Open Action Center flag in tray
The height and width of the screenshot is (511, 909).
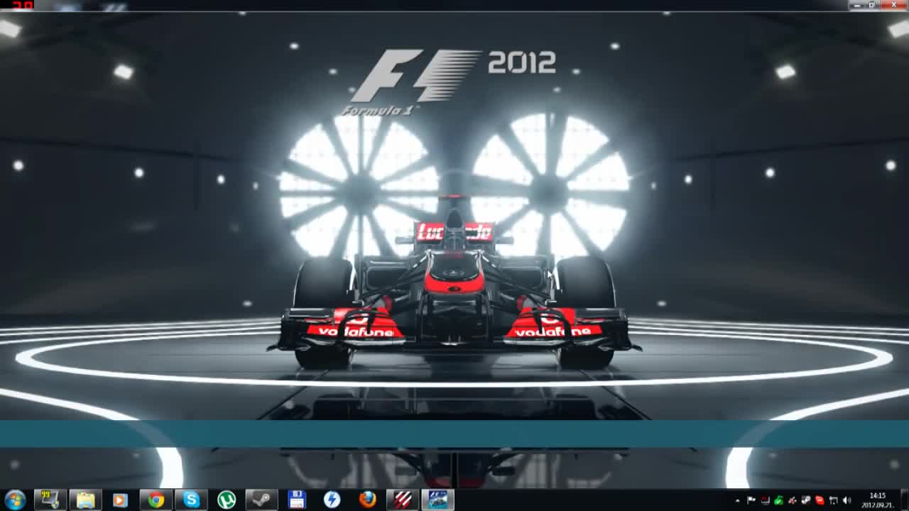[751, 500]
